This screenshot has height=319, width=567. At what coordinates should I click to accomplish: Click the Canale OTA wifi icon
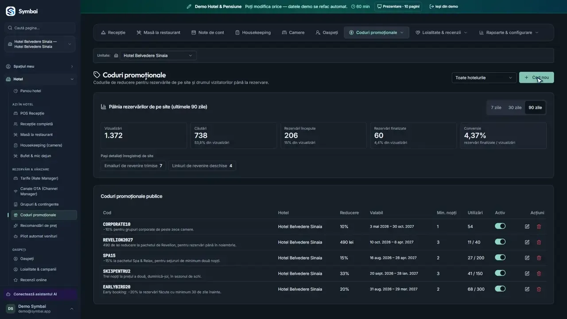[16, 191]
